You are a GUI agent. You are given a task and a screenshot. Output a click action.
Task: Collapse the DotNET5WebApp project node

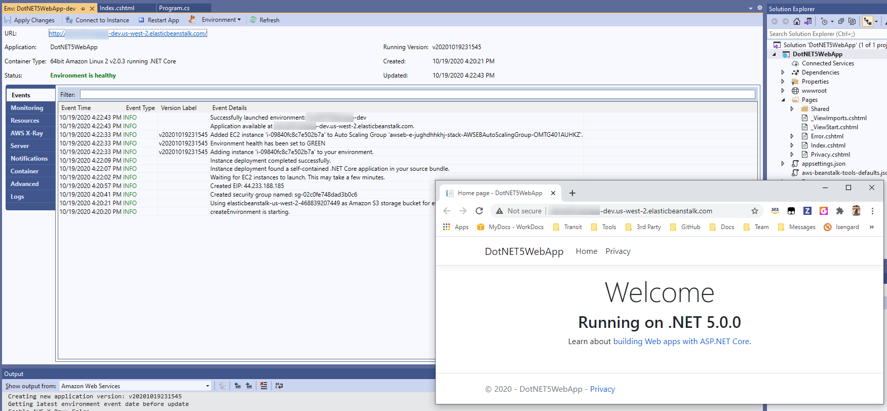[x=774, y=54]
